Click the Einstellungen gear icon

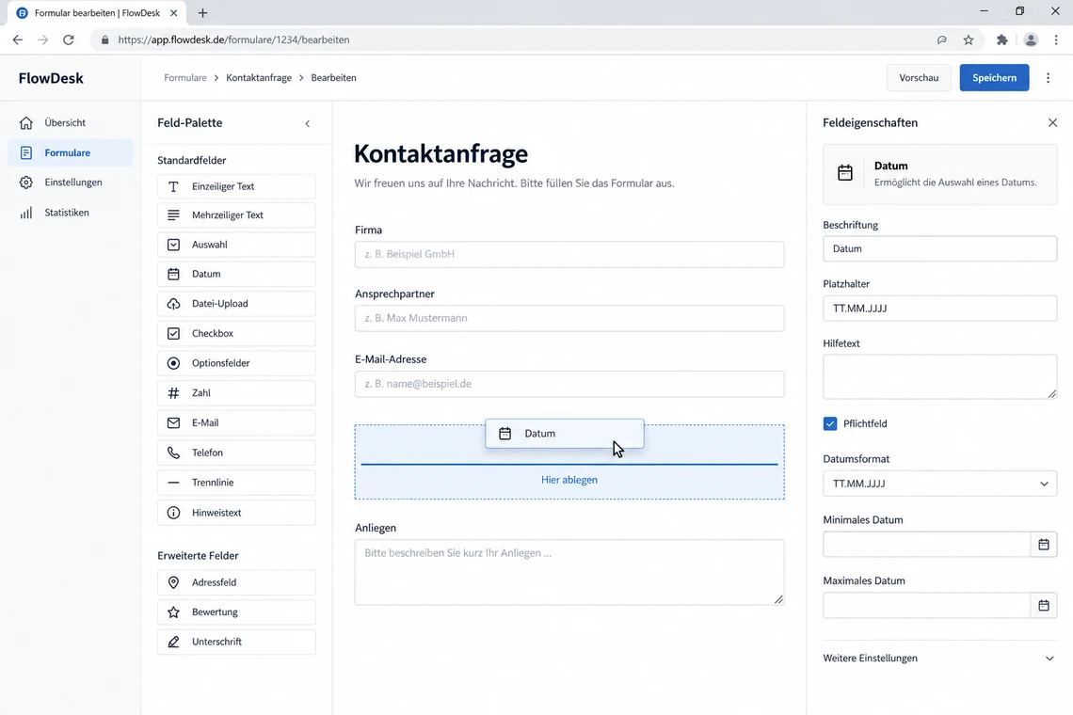pos(26,183)
